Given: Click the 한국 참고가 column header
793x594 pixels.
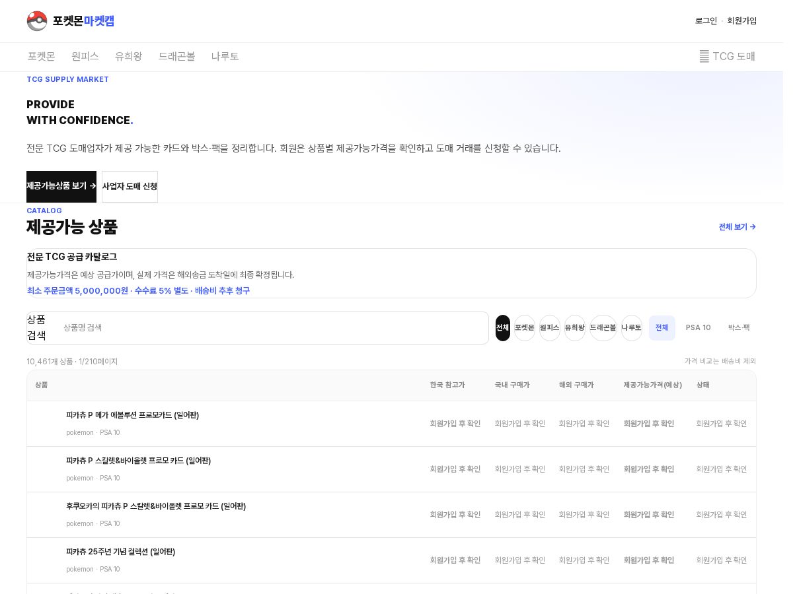Looking at the screenshot, I should [447, 385].
